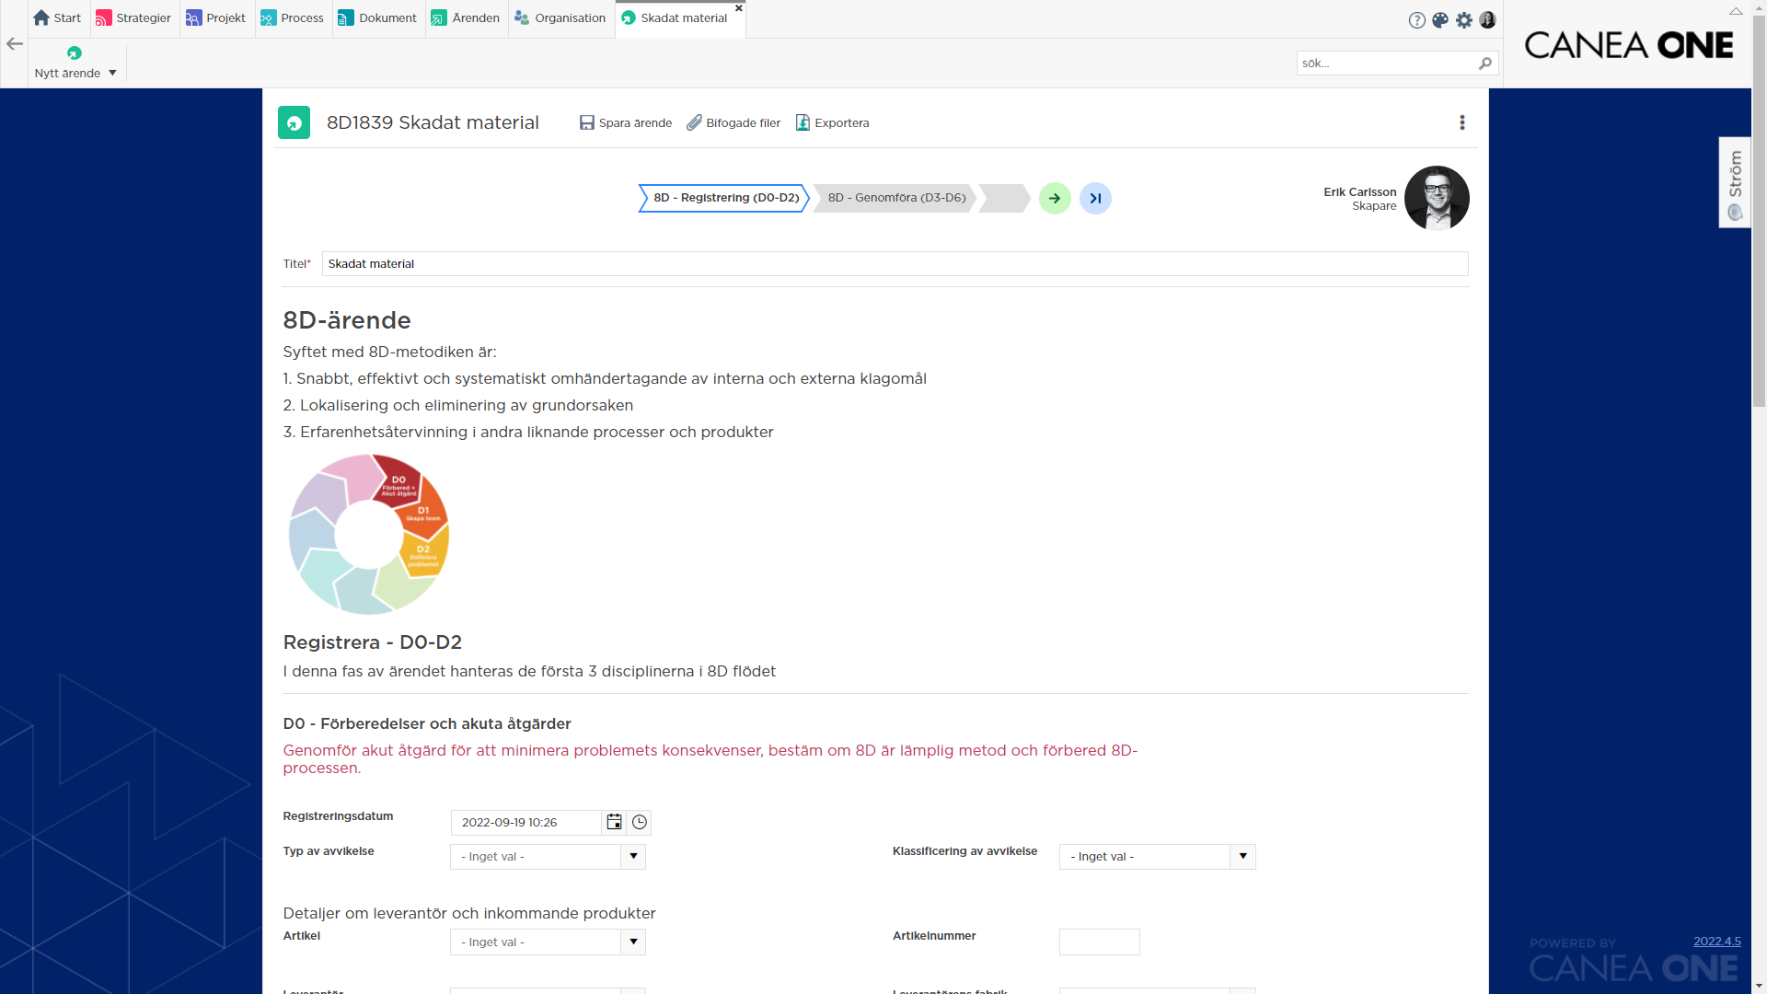Open the Dokument tab
Image resolution: width=1767 pixels, height=994 pixels.
pos(377,17)
